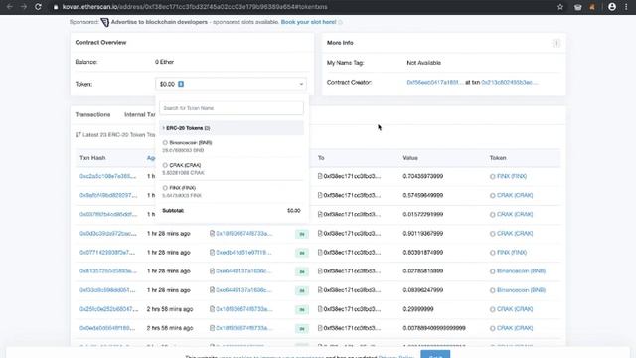Click the padlock site info icon
The image size is (636, 358).
(x=56, y=7)
